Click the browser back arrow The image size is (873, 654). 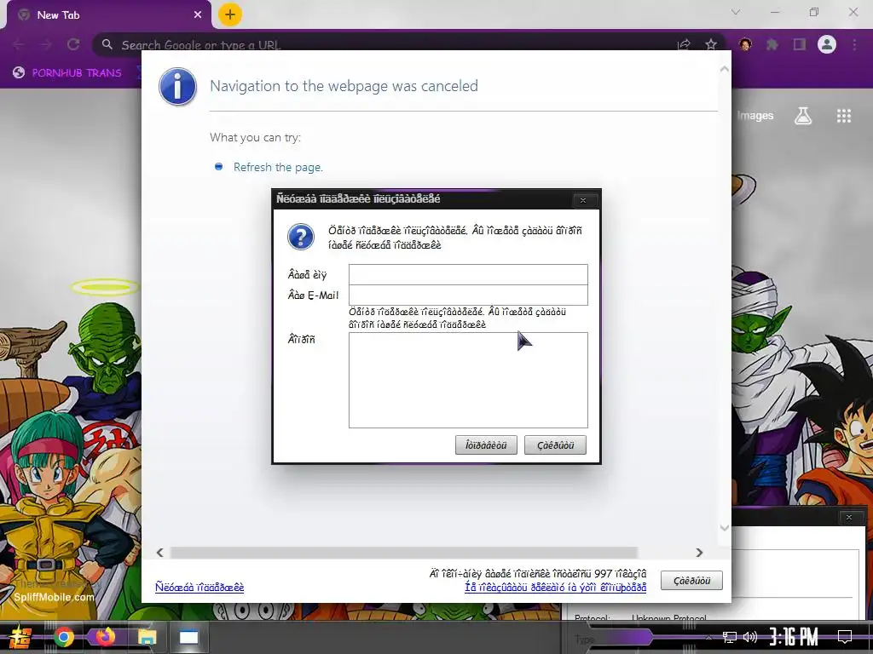(x=19, y=44)
